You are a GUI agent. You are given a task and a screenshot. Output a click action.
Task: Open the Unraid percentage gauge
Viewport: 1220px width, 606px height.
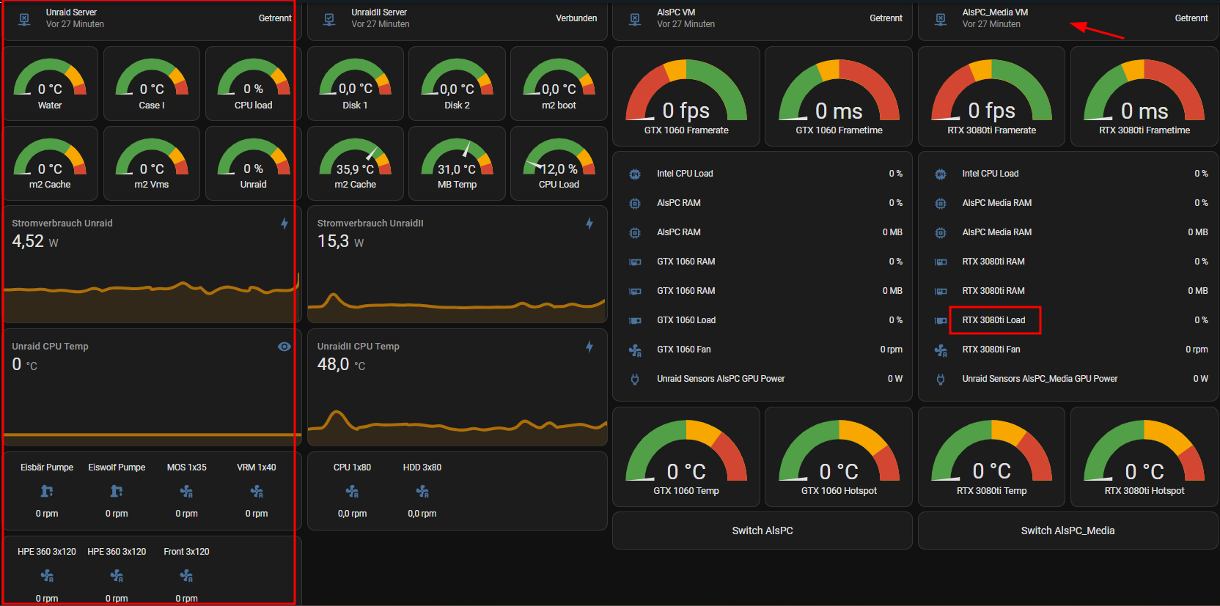click(x=253, y=163)
